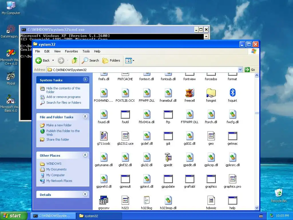Click the cmd.exe window scroll up arrow
Viewport: 293px width, 220px height.
coord(206,36)
